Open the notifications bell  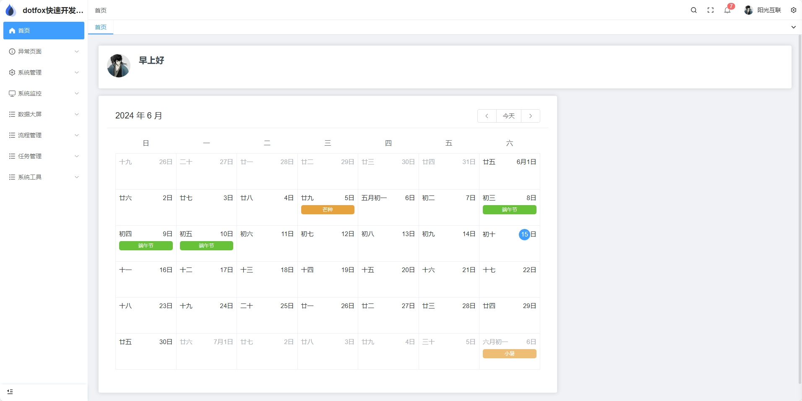click(727, 10)
